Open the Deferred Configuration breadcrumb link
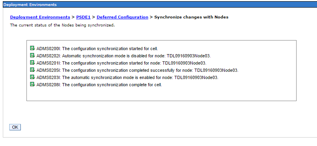The height and width of the screenshot is (146, 317). pos(122,17)
